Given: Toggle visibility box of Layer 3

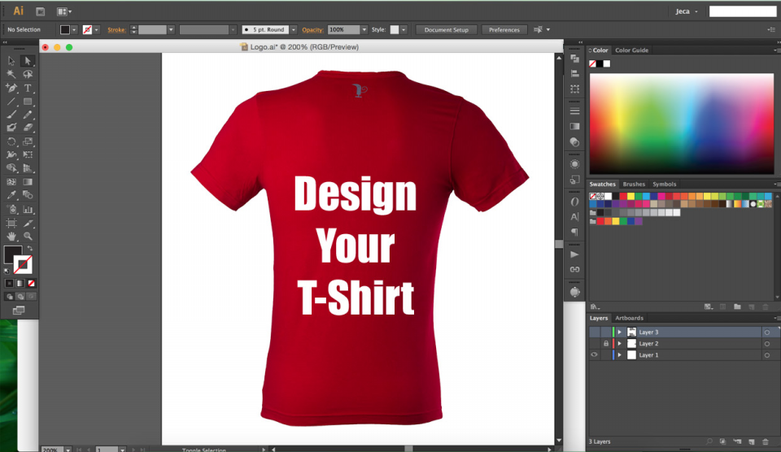Looking at the screenshot, I should (594, 332).
